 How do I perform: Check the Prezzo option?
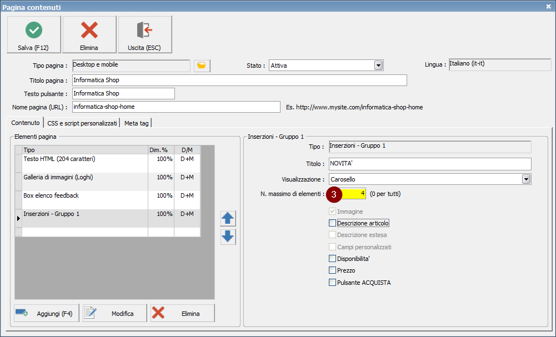pyautogui.click(x=333, y=270)
